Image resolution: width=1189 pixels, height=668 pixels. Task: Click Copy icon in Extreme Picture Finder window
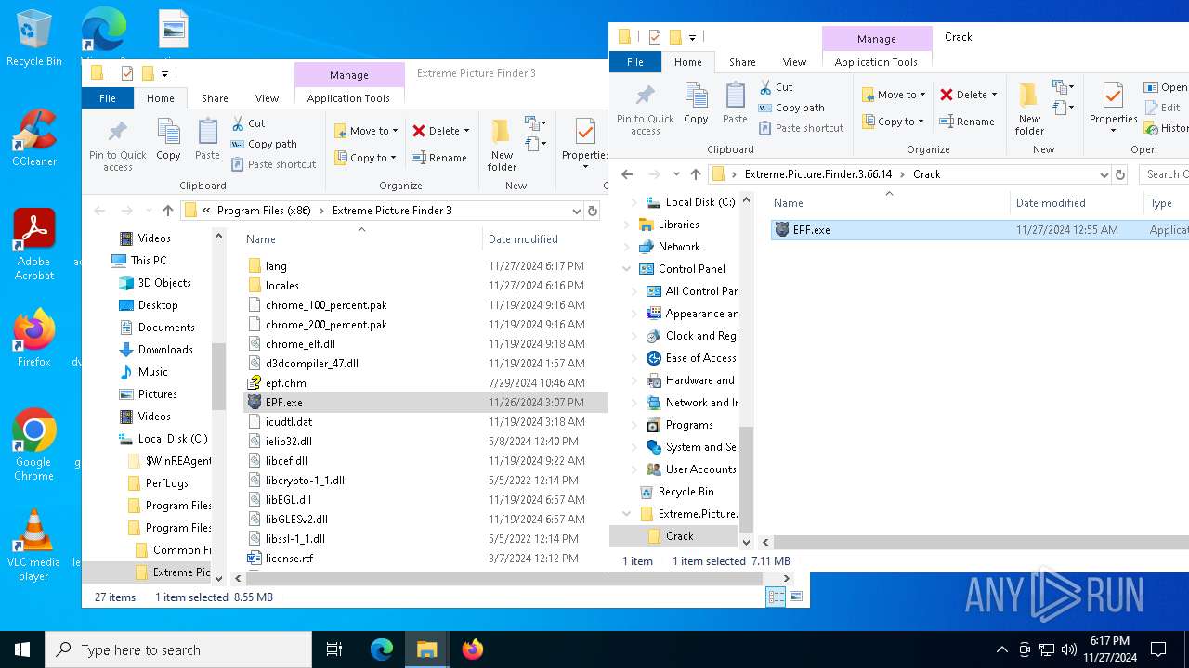[x=168, y=139]
